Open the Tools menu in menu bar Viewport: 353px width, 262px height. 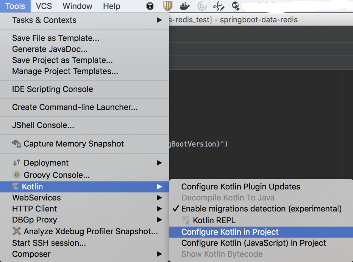(x=15, y=6)
